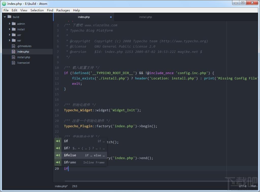Expand the admin folder chevron
Viewport: 260px width, 192px height.
9,24
